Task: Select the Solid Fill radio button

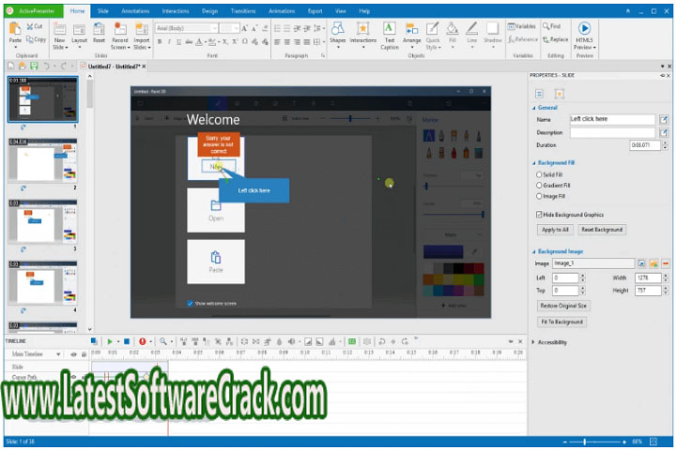Action: (538, 174)
